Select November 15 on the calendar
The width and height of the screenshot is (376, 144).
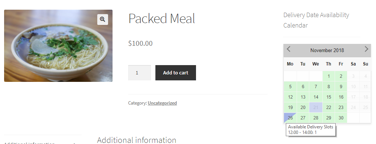tap(329, 97)
